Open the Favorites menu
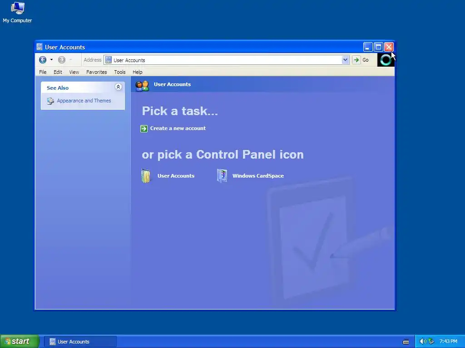 tap(97, 72)
